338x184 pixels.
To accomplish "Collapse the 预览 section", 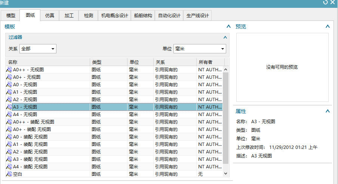I will coord(328,26).
